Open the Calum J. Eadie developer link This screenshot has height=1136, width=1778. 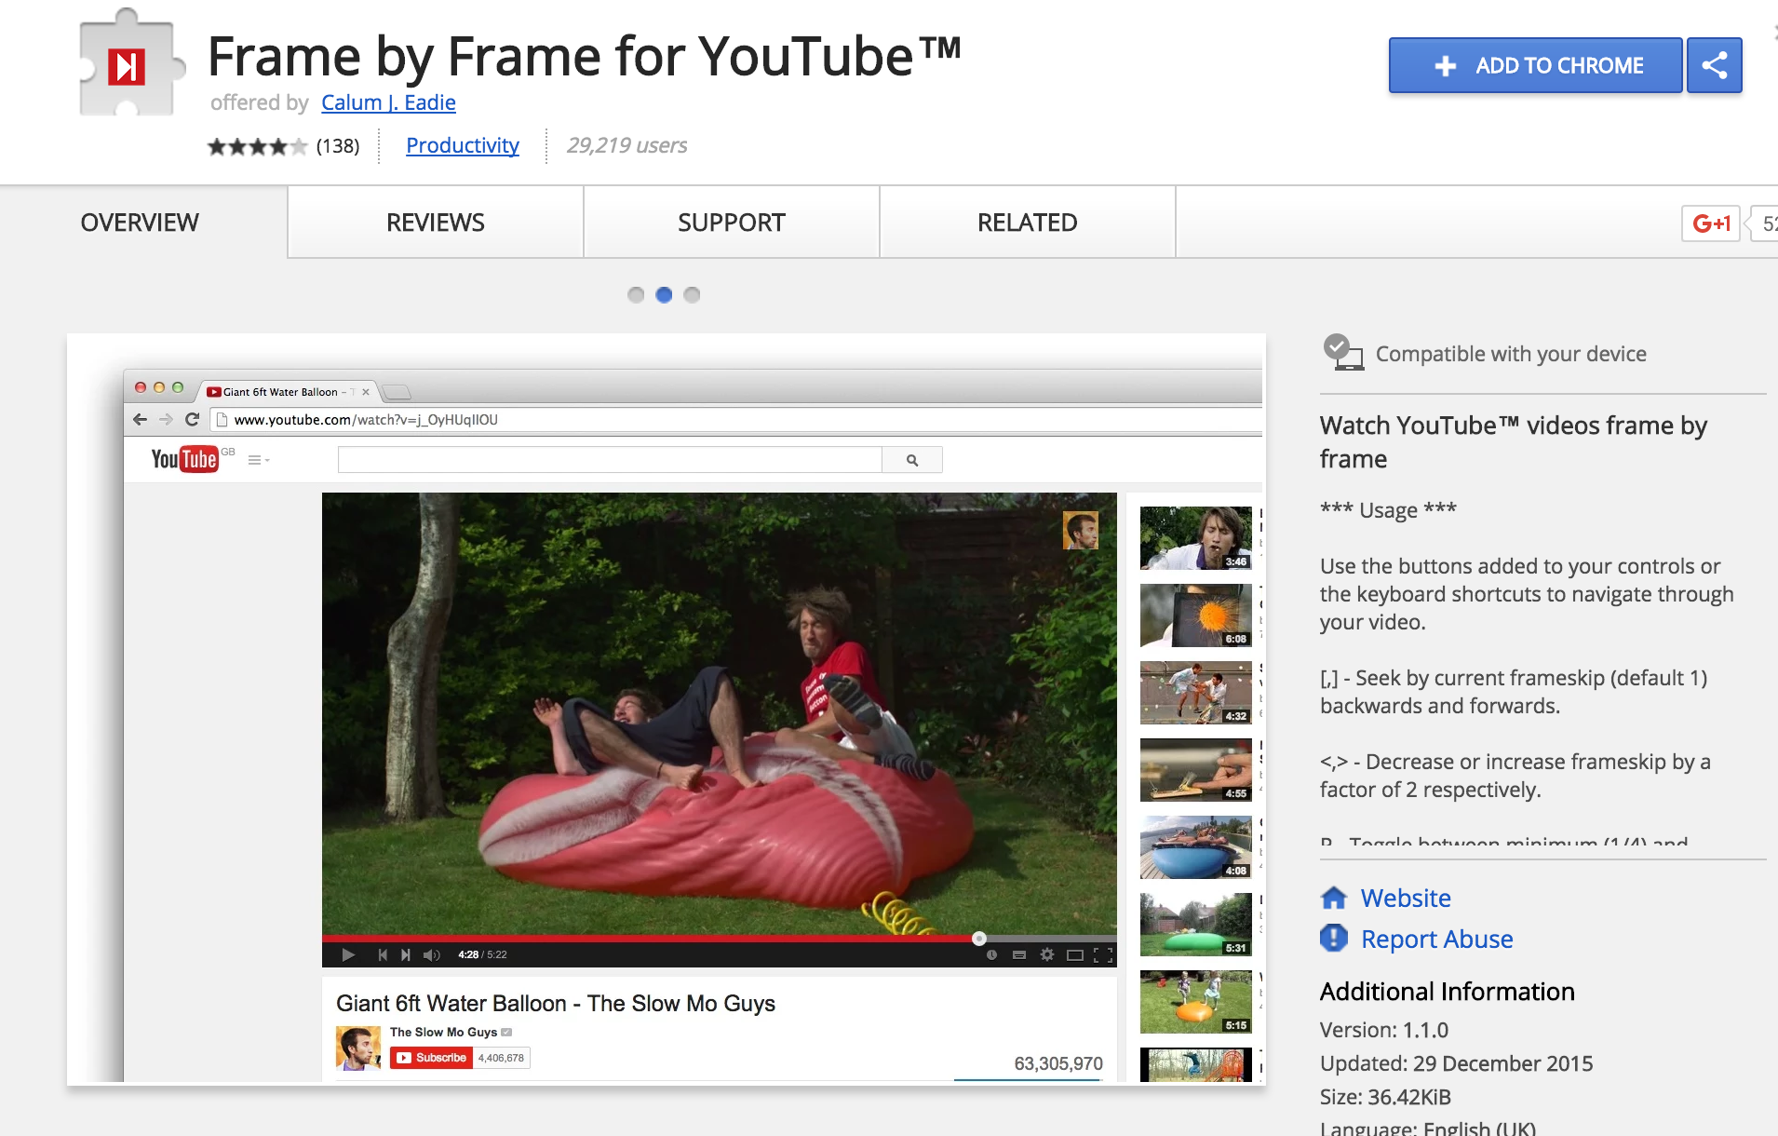pos(388,102)
